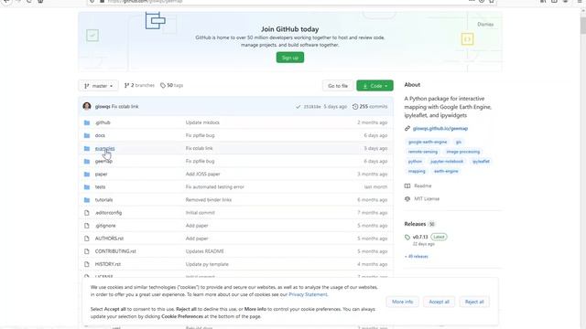
Task: Click the commit status checkmark icon
Action: [x=298, y=107]
